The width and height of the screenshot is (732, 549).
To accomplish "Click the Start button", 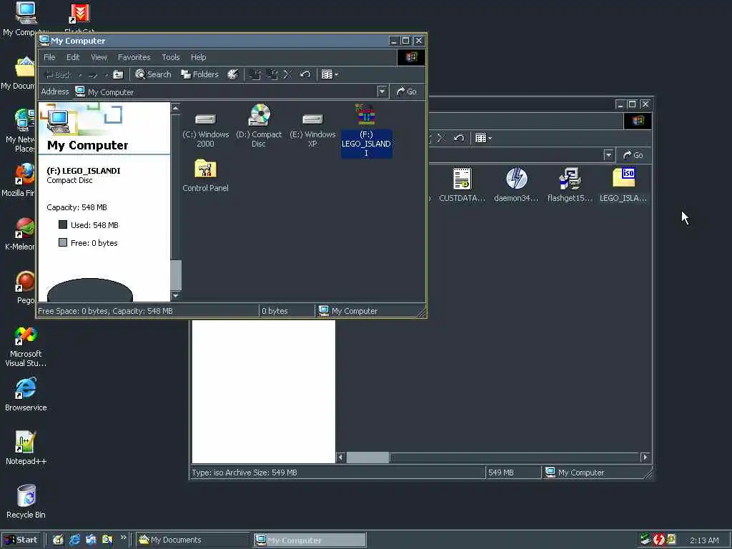I will (x=21, y=540).
